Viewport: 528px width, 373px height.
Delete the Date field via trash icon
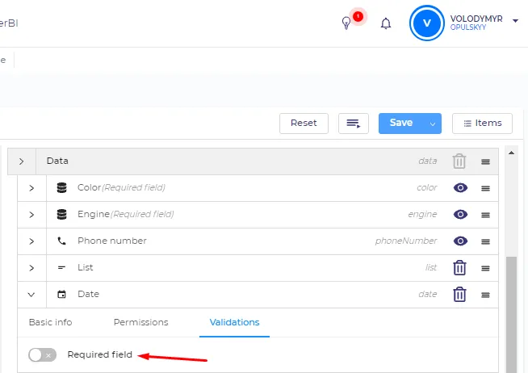coord(459,294)
